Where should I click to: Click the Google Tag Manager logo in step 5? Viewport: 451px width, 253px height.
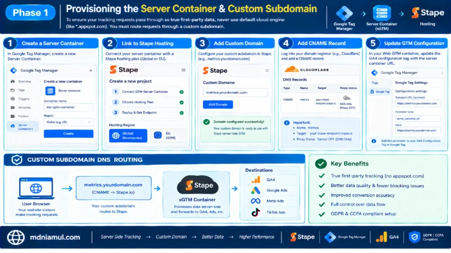coord(374,73)
